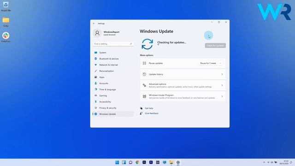Viewport: 295px width, 166px height.
Task: Open the taskbar clock and date
Action: click(x=284, y=162)
